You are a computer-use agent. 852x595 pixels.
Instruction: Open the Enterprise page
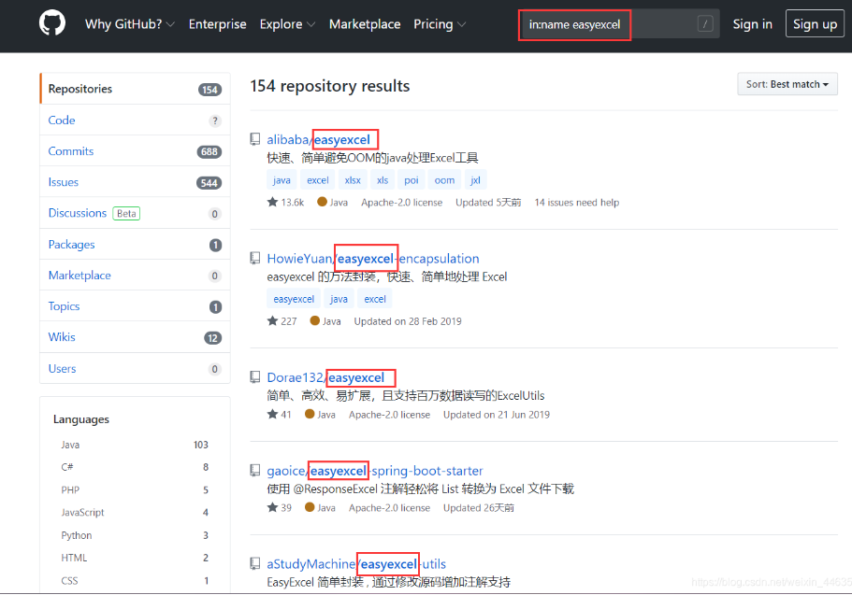click(x=217, y=24)
